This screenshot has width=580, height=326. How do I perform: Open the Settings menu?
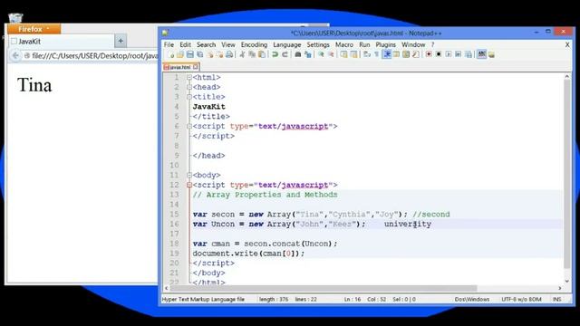[x=318, y=44]
